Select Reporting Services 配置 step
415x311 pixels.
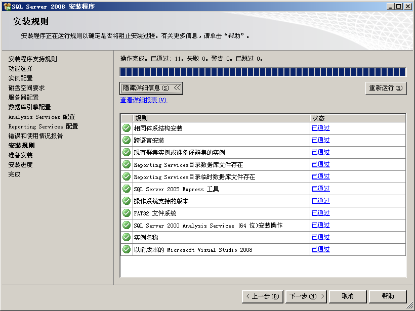pyautogui.click(x=43, y=126)
